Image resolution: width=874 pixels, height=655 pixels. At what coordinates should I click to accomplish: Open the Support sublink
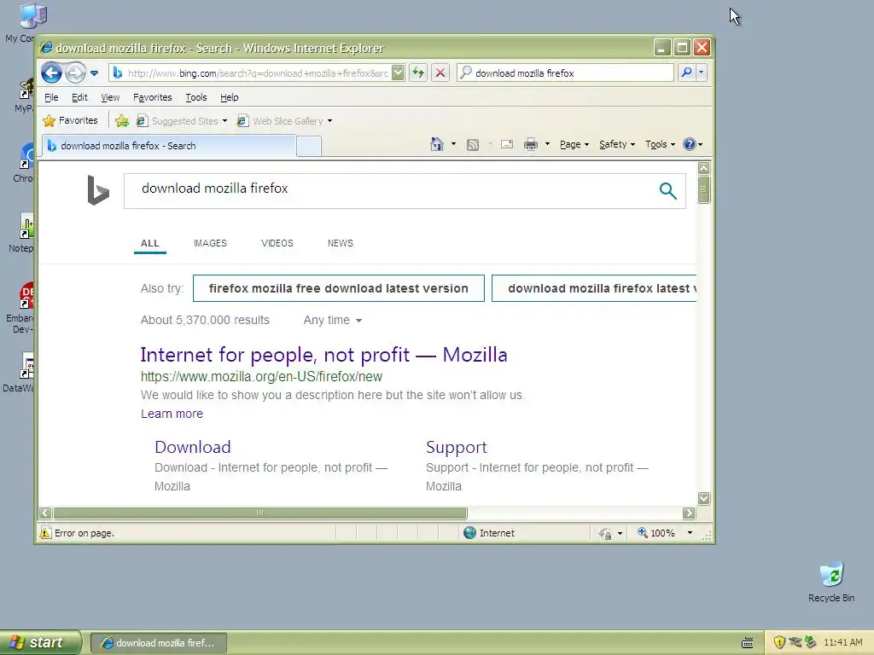click(x=457, y=447)
